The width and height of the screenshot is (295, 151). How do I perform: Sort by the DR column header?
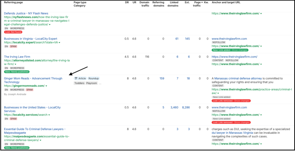127,2
